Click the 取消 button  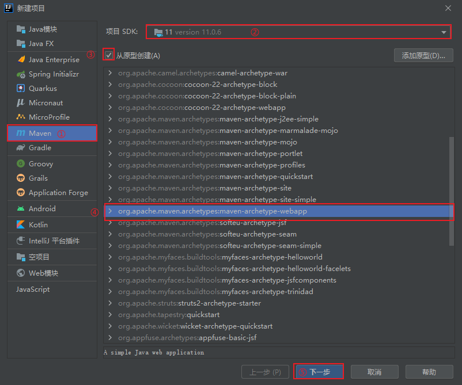click(374, 372)
